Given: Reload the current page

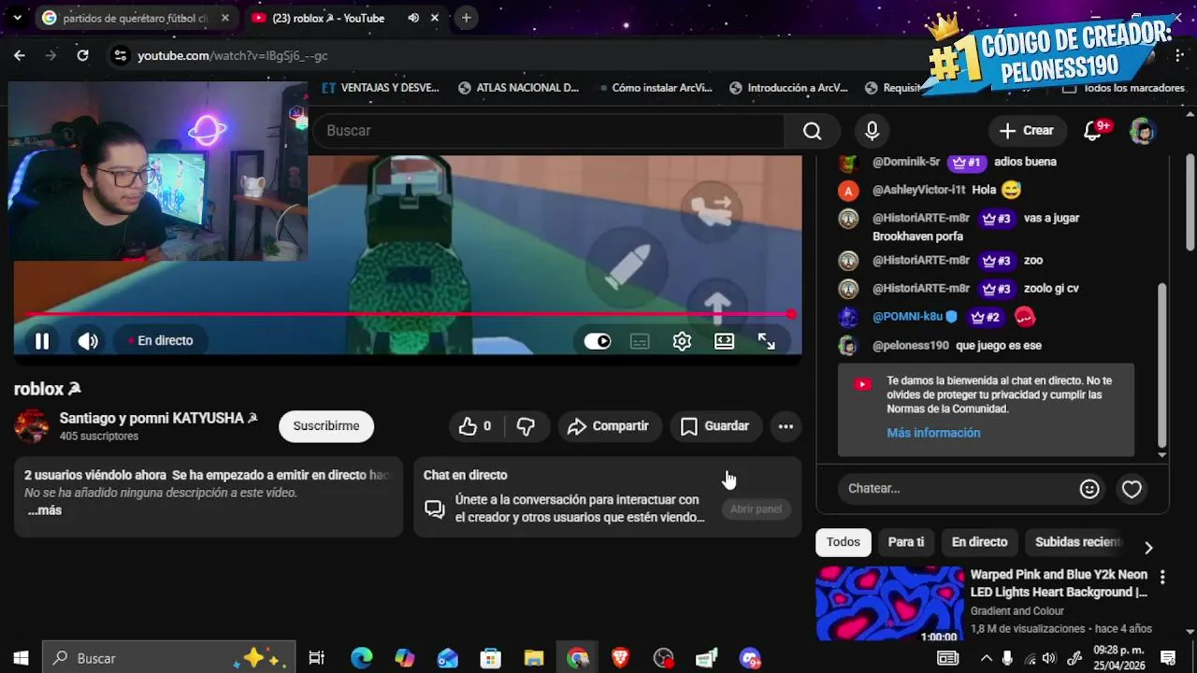Looking at the screenshot, I should (82, 56).
